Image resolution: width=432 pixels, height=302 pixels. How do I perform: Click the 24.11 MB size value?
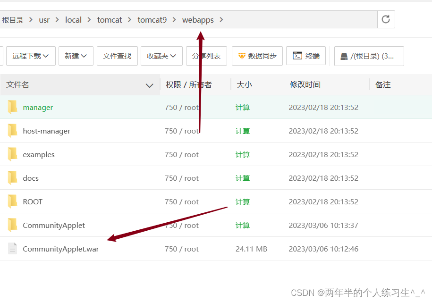[x=251, y=249]
